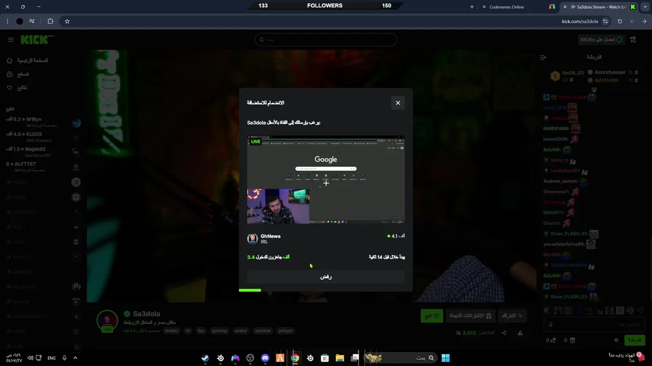The height and width of the screenshot is (366, 652).
Task: Open the following heart item in sidebar
Action: click(17, 88)
